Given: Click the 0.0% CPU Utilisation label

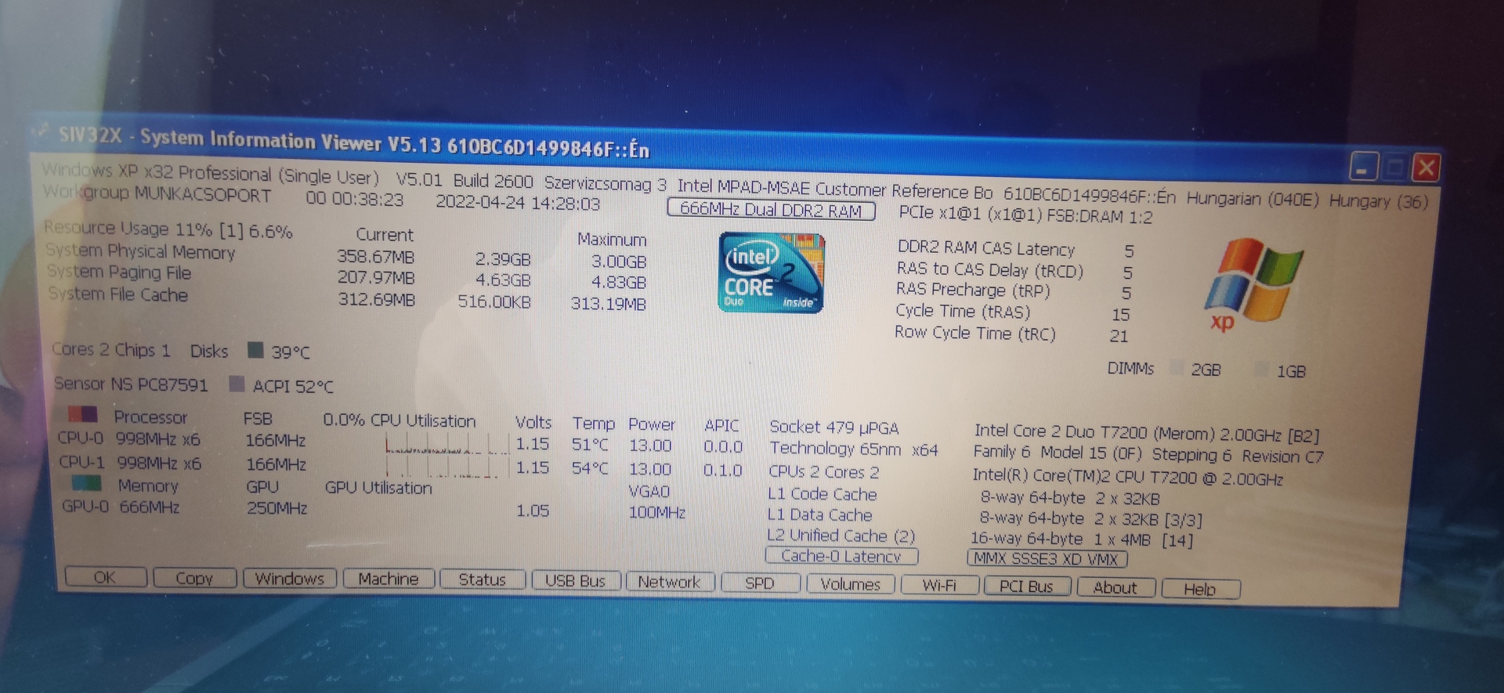Looking at the screenshot, I should (399, 420).
